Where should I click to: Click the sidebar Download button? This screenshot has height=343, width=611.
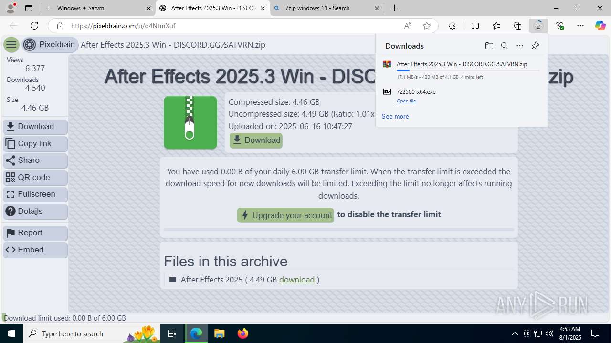[x=35, y=127]
